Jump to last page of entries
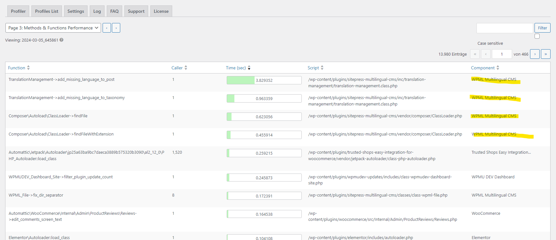556x240 pixels. [x=546, y=54]
